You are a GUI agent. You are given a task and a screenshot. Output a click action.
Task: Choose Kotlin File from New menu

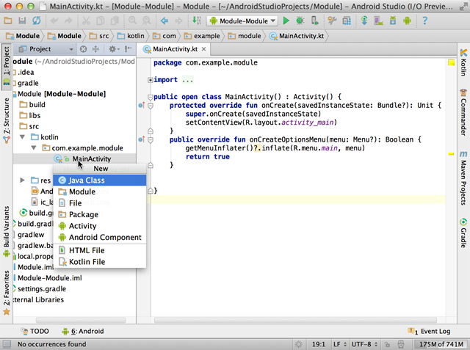tap(87, 261)
